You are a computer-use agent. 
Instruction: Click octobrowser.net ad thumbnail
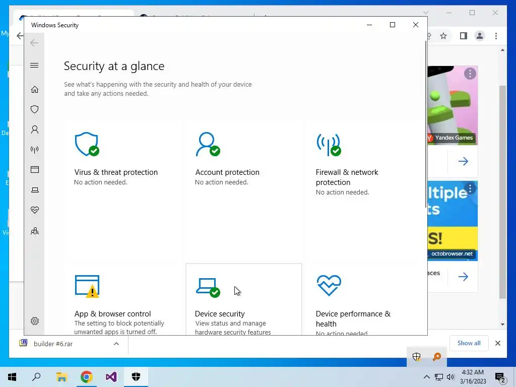pyautogui.click(x=453, y=221)
